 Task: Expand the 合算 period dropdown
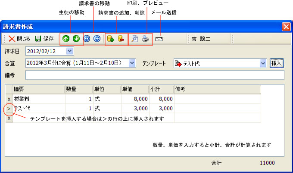[132, 63]
